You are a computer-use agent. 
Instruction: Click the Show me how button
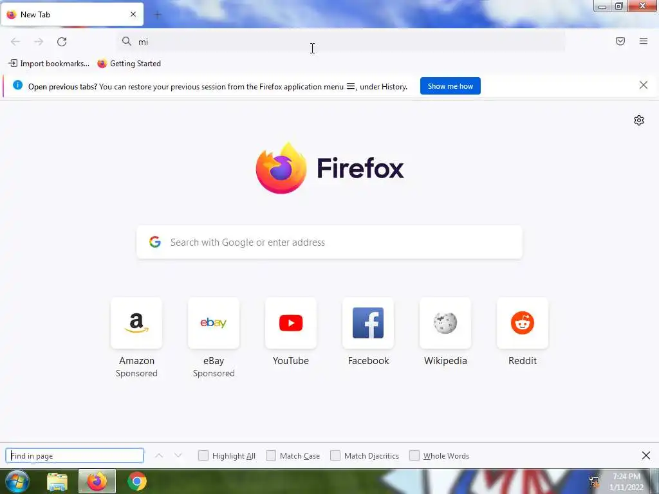click(x=450, y=86)
